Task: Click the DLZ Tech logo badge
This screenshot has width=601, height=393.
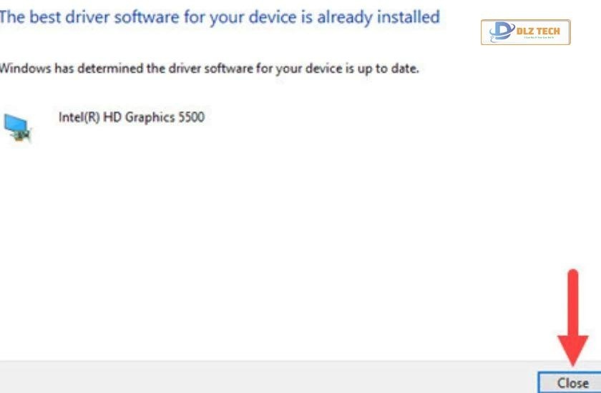Action: click(525, 32)
